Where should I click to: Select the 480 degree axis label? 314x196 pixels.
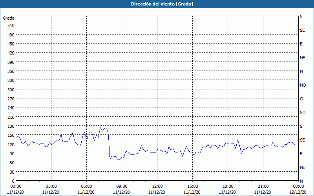[11, 34]
